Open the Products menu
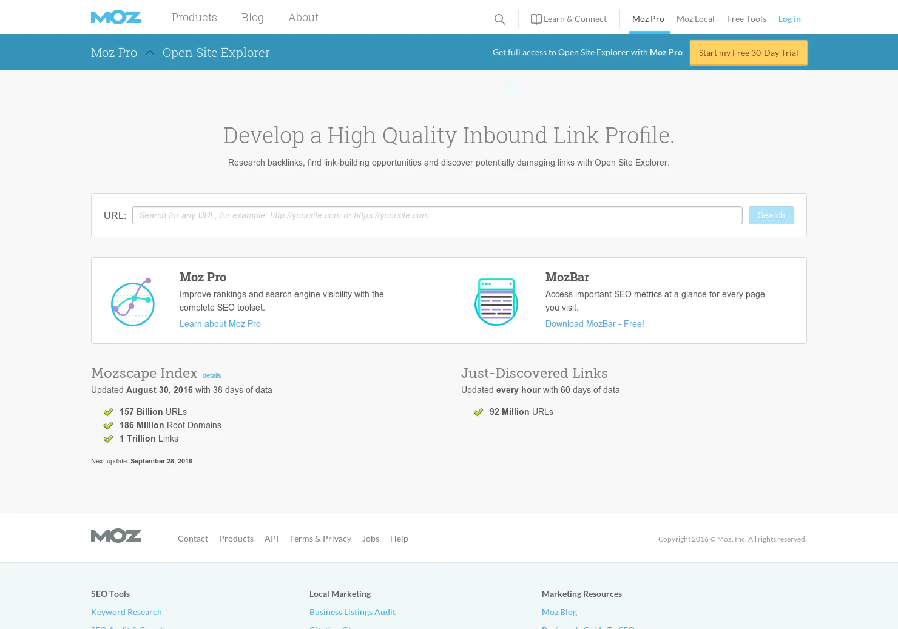898x629 pixels. (x=194, y=18)
